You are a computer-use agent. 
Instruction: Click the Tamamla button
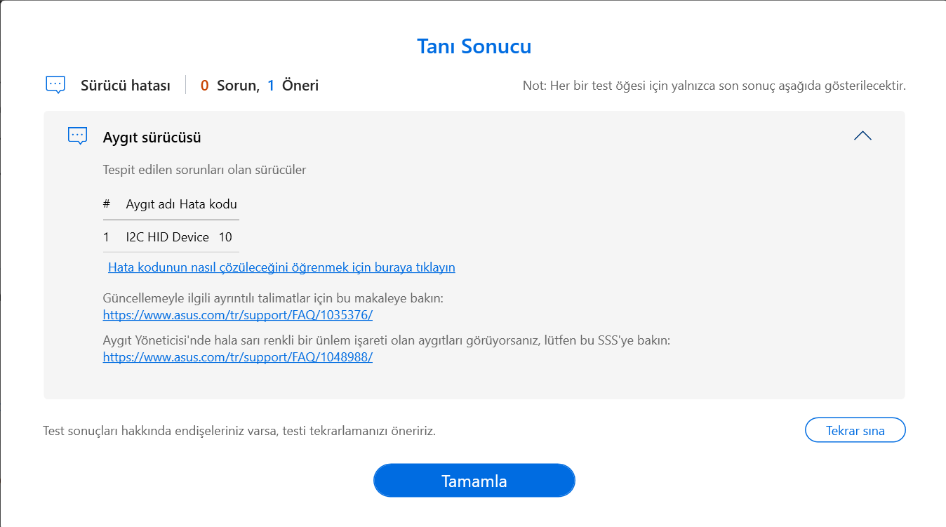tap(474, 481)
